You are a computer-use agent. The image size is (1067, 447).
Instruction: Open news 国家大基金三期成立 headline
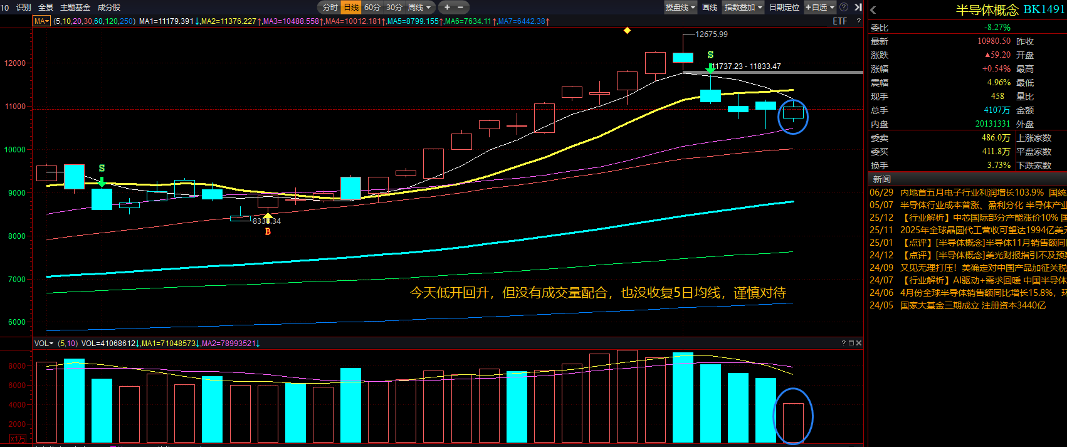(x=973, y=305)
